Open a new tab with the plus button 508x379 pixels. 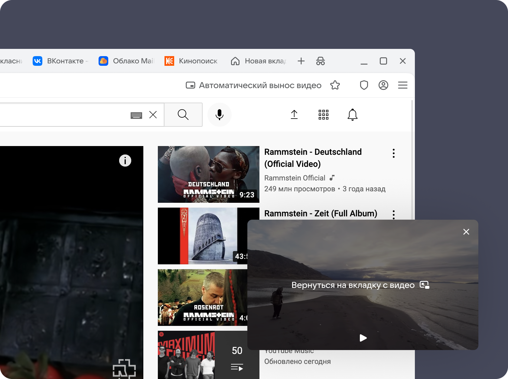[x=301, y=61]
